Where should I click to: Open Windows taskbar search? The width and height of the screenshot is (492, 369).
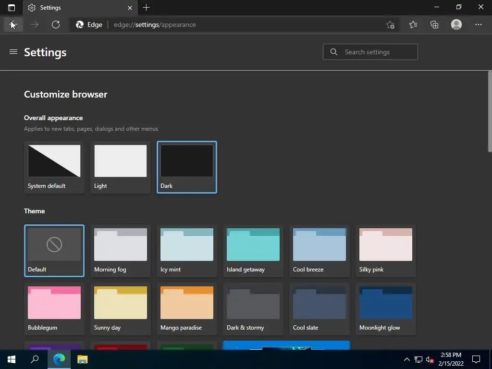click(x=35, y=359)
